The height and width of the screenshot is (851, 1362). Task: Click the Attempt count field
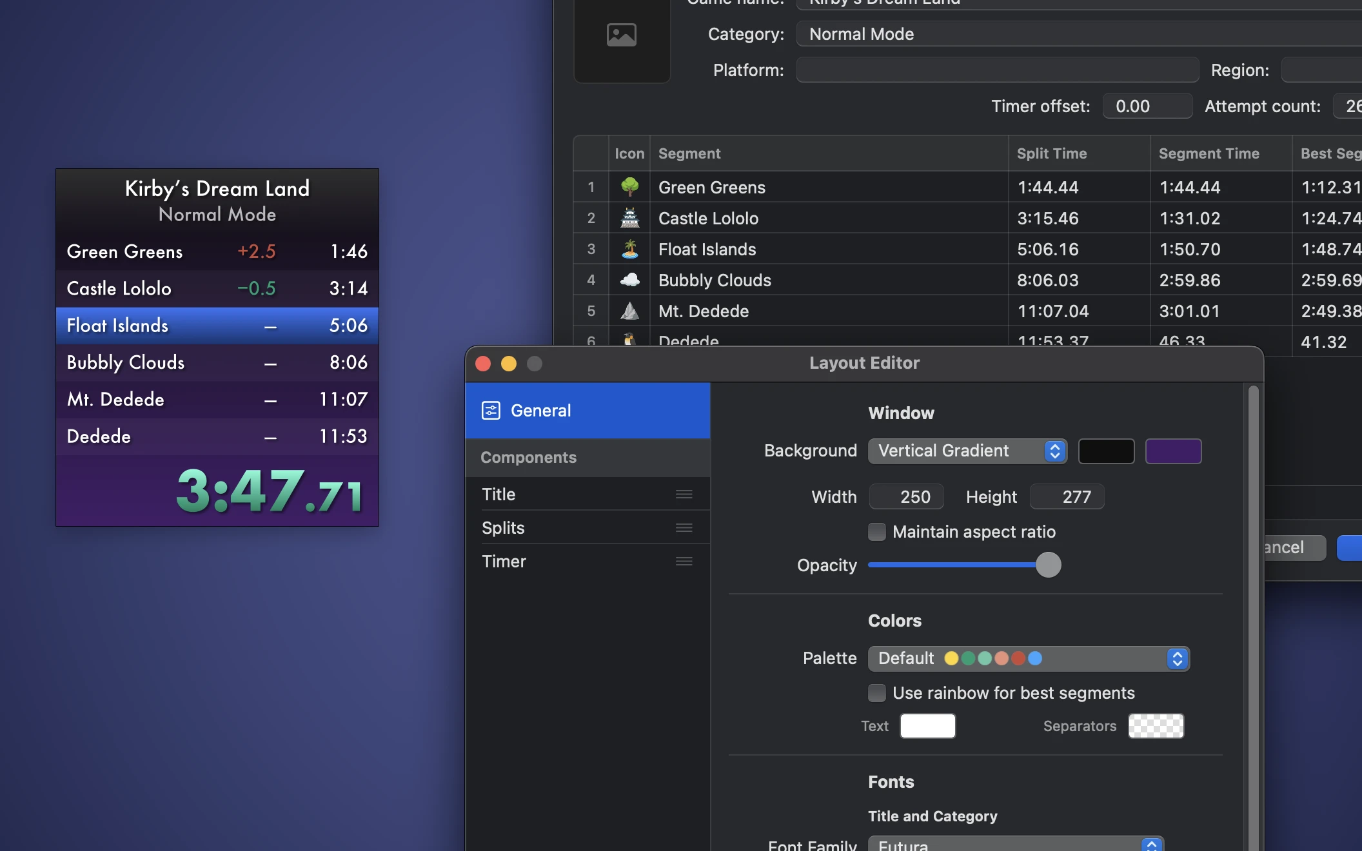tap(1348, 106)
